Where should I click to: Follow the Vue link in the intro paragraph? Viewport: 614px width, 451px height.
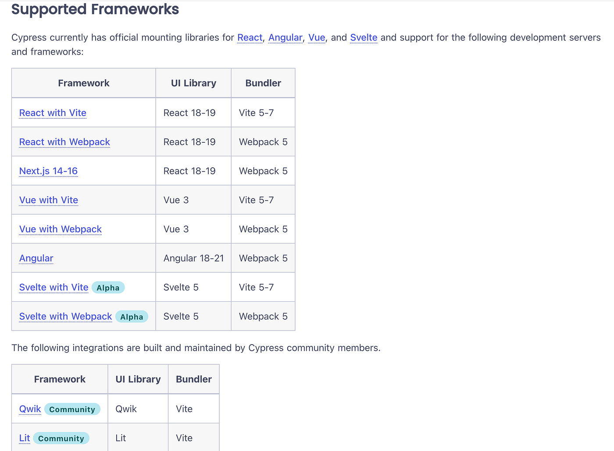[317, 38]
